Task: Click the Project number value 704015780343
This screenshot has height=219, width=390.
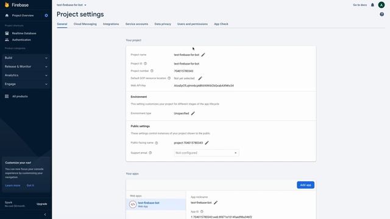Action: point(183,71)
